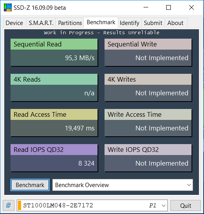The width and height of the screenshot is (204, 214).
Task: Switch to the Submit tab
Action: [153, 23]
